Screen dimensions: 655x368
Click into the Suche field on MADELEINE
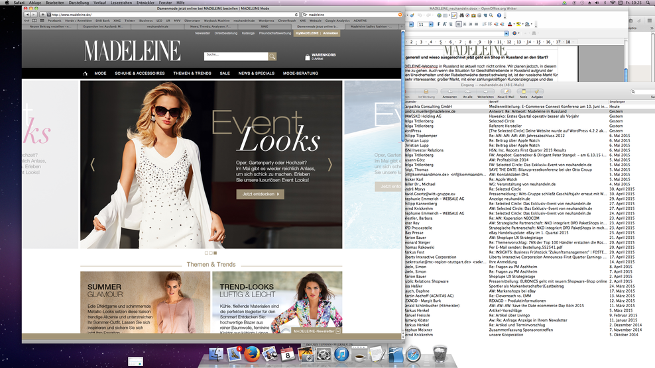236,56
